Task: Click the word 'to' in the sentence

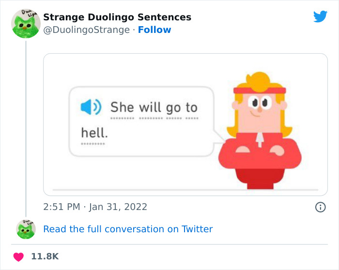Action: click(191, 107)
